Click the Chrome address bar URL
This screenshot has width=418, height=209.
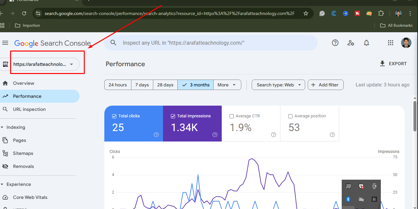click(x=170, y=13)
